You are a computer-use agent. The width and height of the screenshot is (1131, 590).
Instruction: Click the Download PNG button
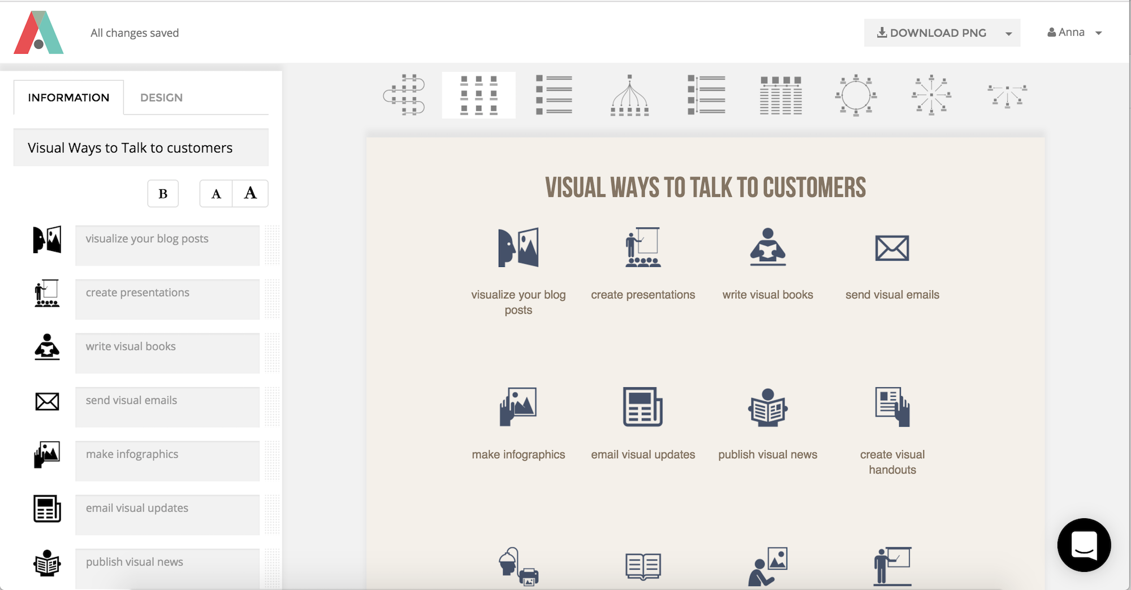point(931,33)
